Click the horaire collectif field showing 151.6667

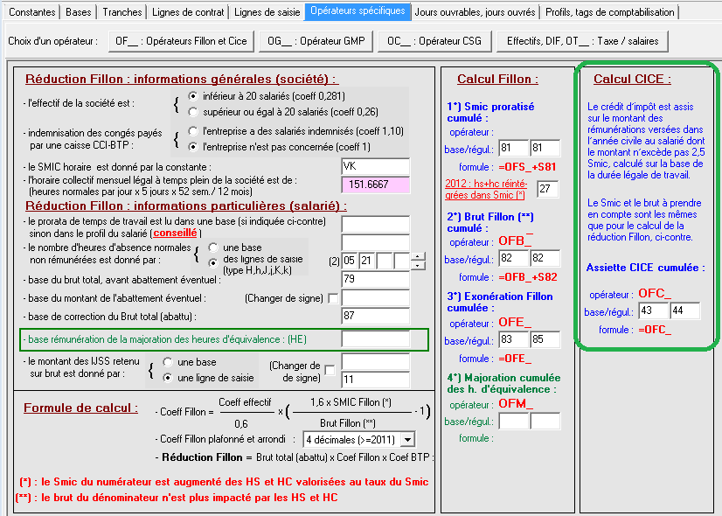[x=375, y=185]
